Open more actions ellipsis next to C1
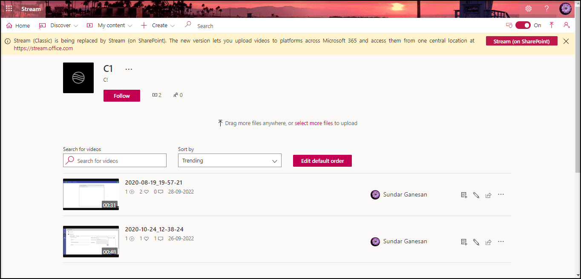The image size is (581, 279). (x=129, y=69)
